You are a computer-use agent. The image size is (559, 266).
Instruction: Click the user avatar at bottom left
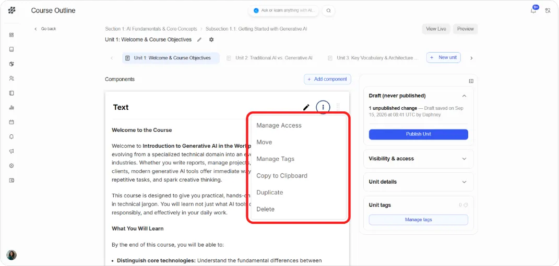click(11, 255)
